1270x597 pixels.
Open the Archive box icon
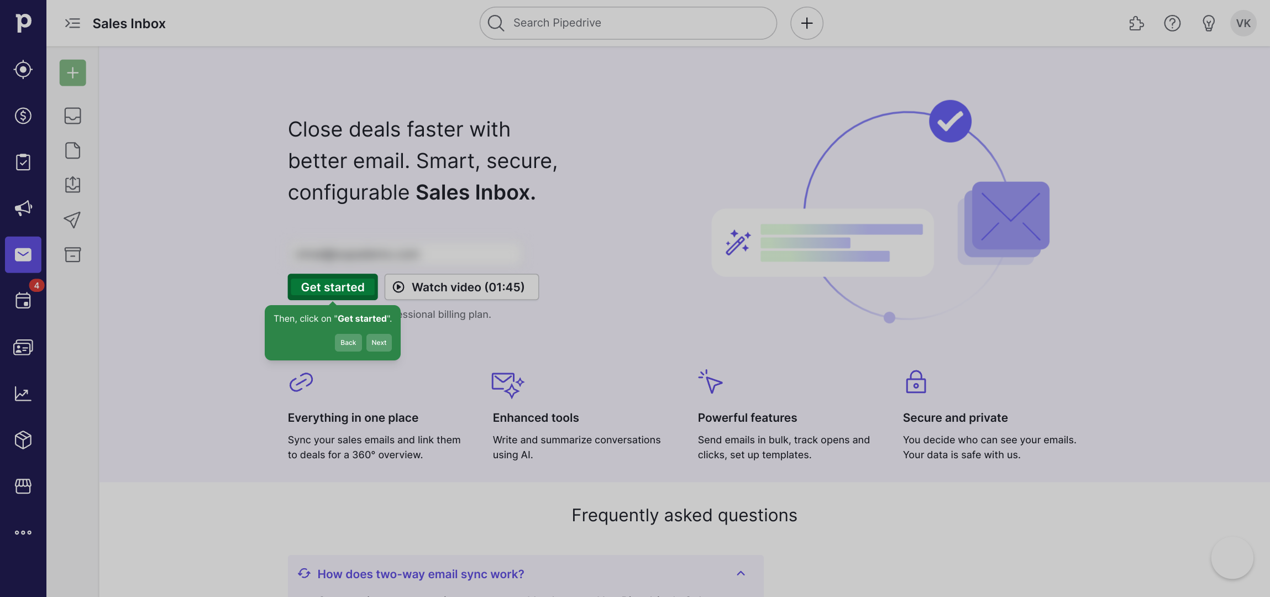[x=73, y=254]
